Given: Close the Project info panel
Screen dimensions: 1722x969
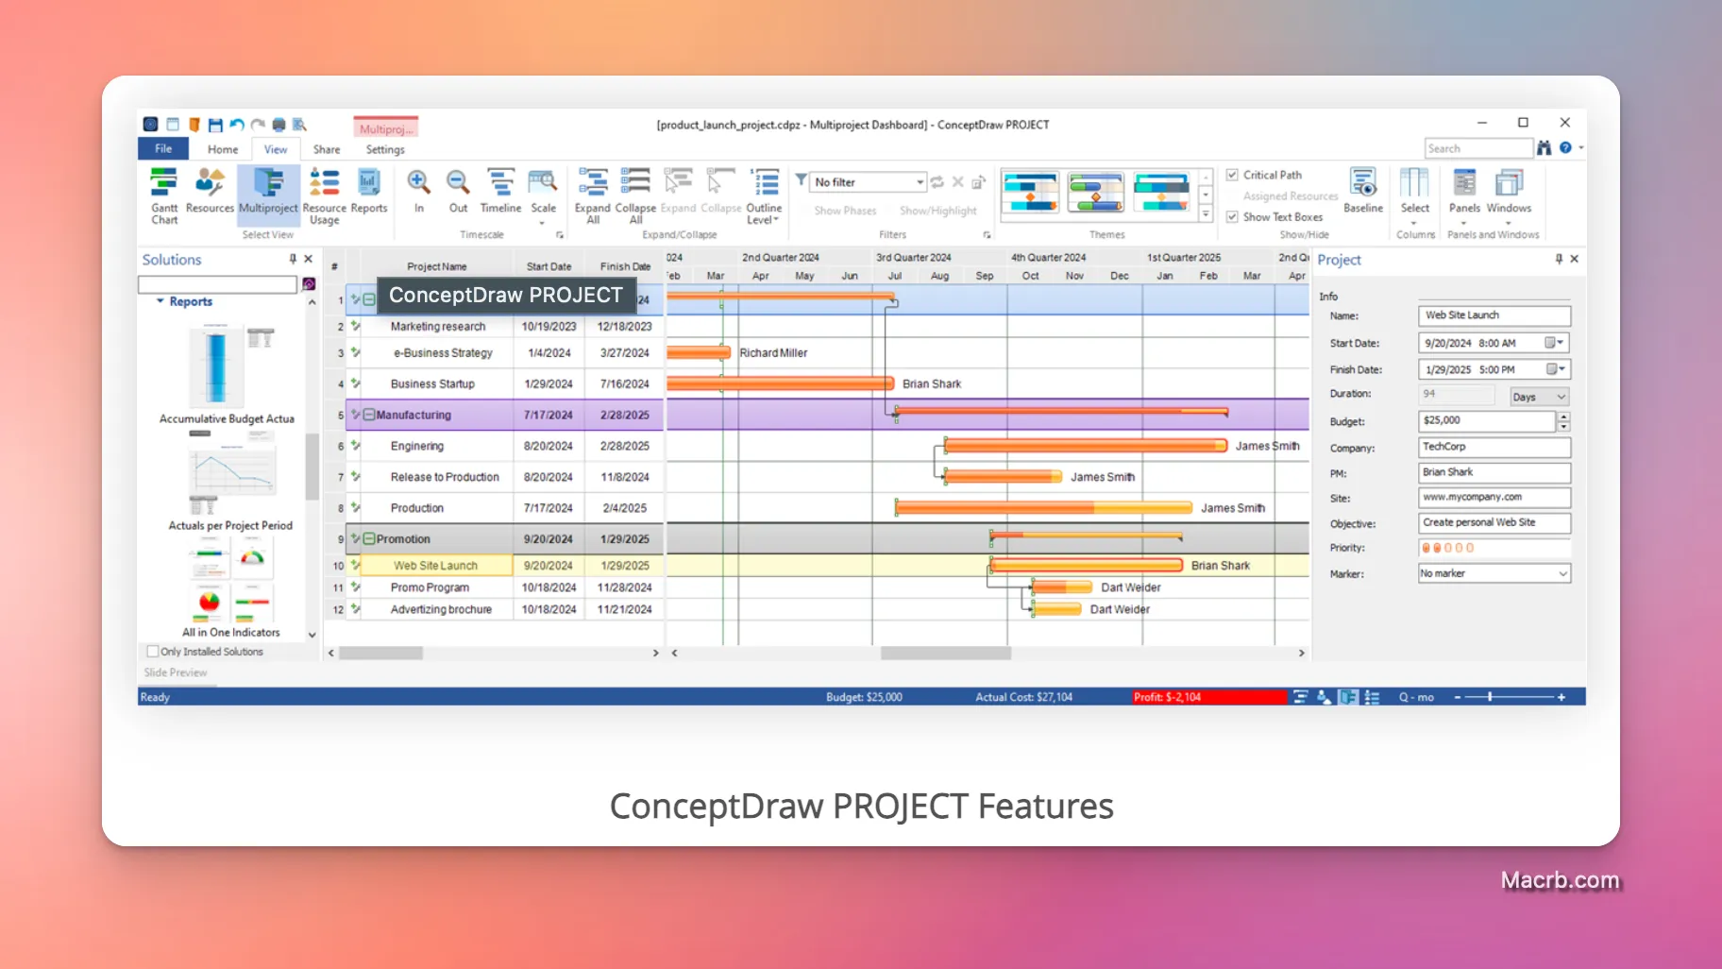Looking at the screenshot, I should [1574, 259].
